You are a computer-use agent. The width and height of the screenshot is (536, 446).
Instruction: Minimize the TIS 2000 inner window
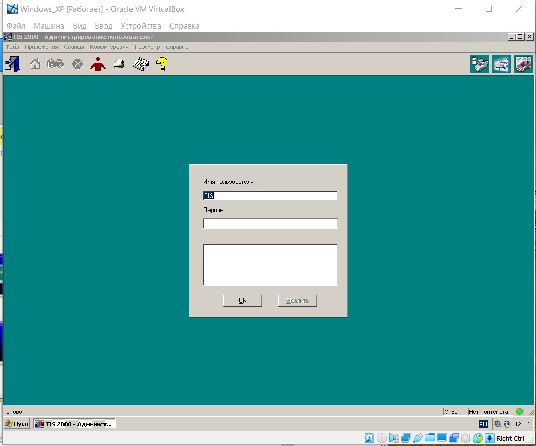click(512, 37)
